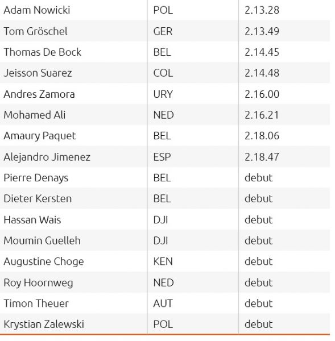Select the Krystian Zalewski name cell
The width and height of the screenshot is (335, 341).
(73, 324)
